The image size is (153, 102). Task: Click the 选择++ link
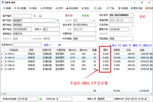point(47,45)
